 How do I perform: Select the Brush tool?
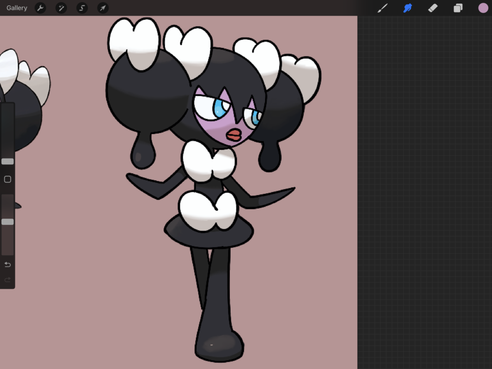(x=382, y=8)
